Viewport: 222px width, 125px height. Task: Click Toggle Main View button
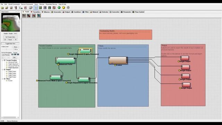(x=10, y=44)
